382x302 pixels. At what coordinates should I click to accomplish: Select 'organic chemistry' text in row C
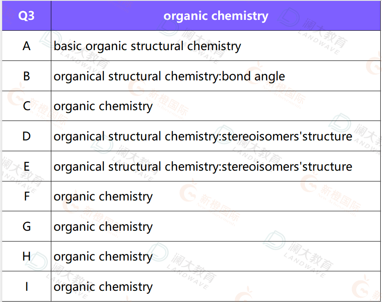[x=103, y=107]
